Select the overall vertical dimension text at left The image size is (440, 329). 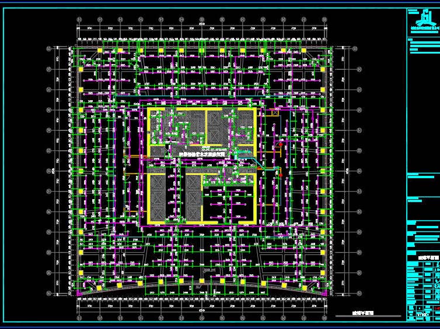[x=54, y=171]
